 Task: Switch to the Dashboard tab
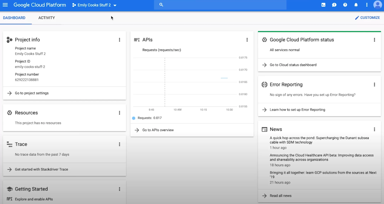[x=14, y=18]
